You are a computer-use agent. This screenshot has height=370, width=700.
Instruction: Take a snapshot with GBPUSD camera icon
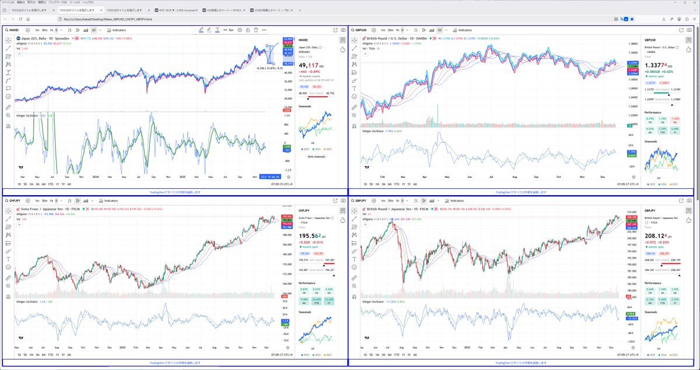(x=689, y=30)
